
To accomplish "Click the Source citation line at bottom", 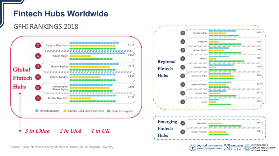I will pyautogui.click(x=62, y=147).
